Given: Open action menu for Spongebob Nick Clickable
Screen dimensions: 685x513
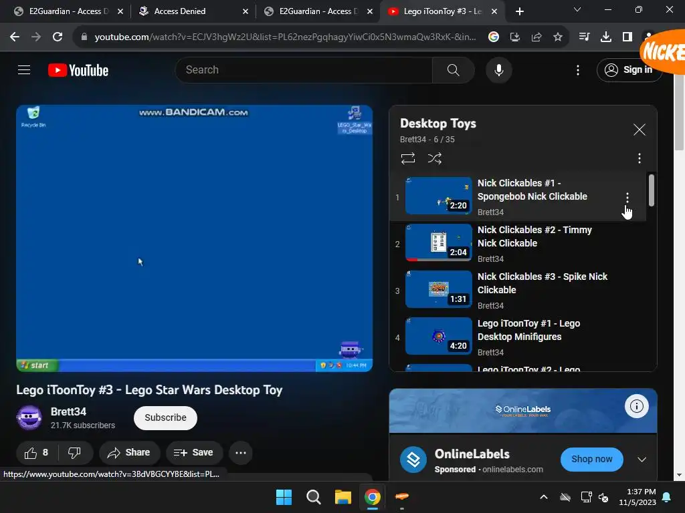Looking at the screenshot, I should click(x=627, y=198).
